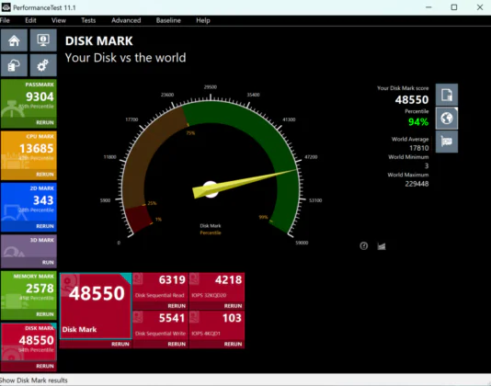Click the hardware card icon below globe
The image size is (491, 386).
pyautogui.click(x=447, y=142)
